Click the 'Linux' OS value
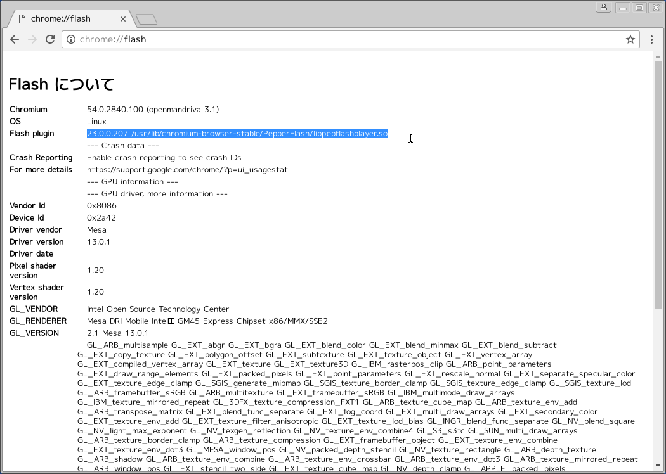Image resolution: width=666 pixels, height=474 pixels. click(96, 122)
